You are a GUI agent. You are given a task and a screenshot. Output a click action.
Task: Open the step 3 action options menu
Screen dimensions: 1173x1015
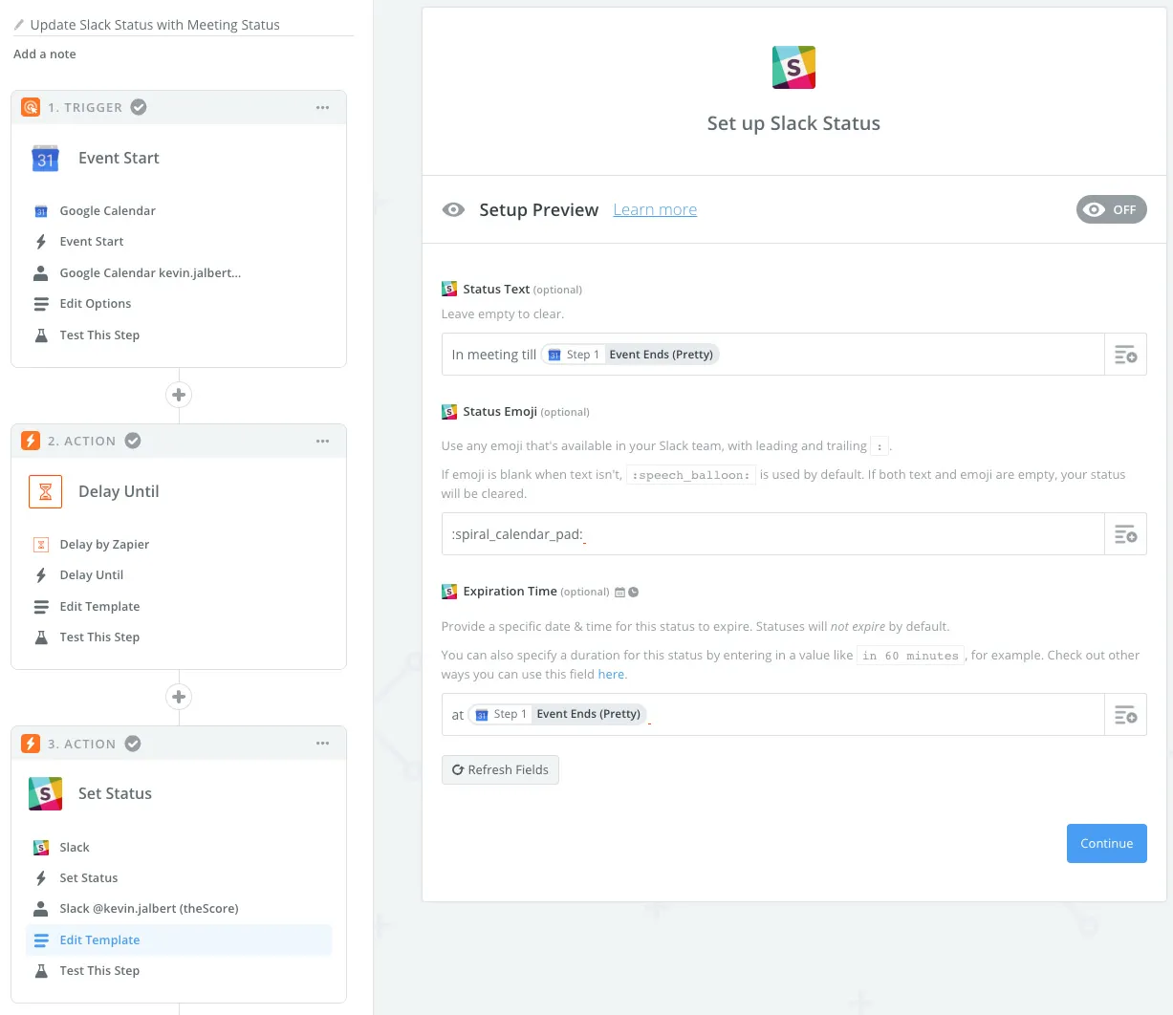tap(323, 744)
